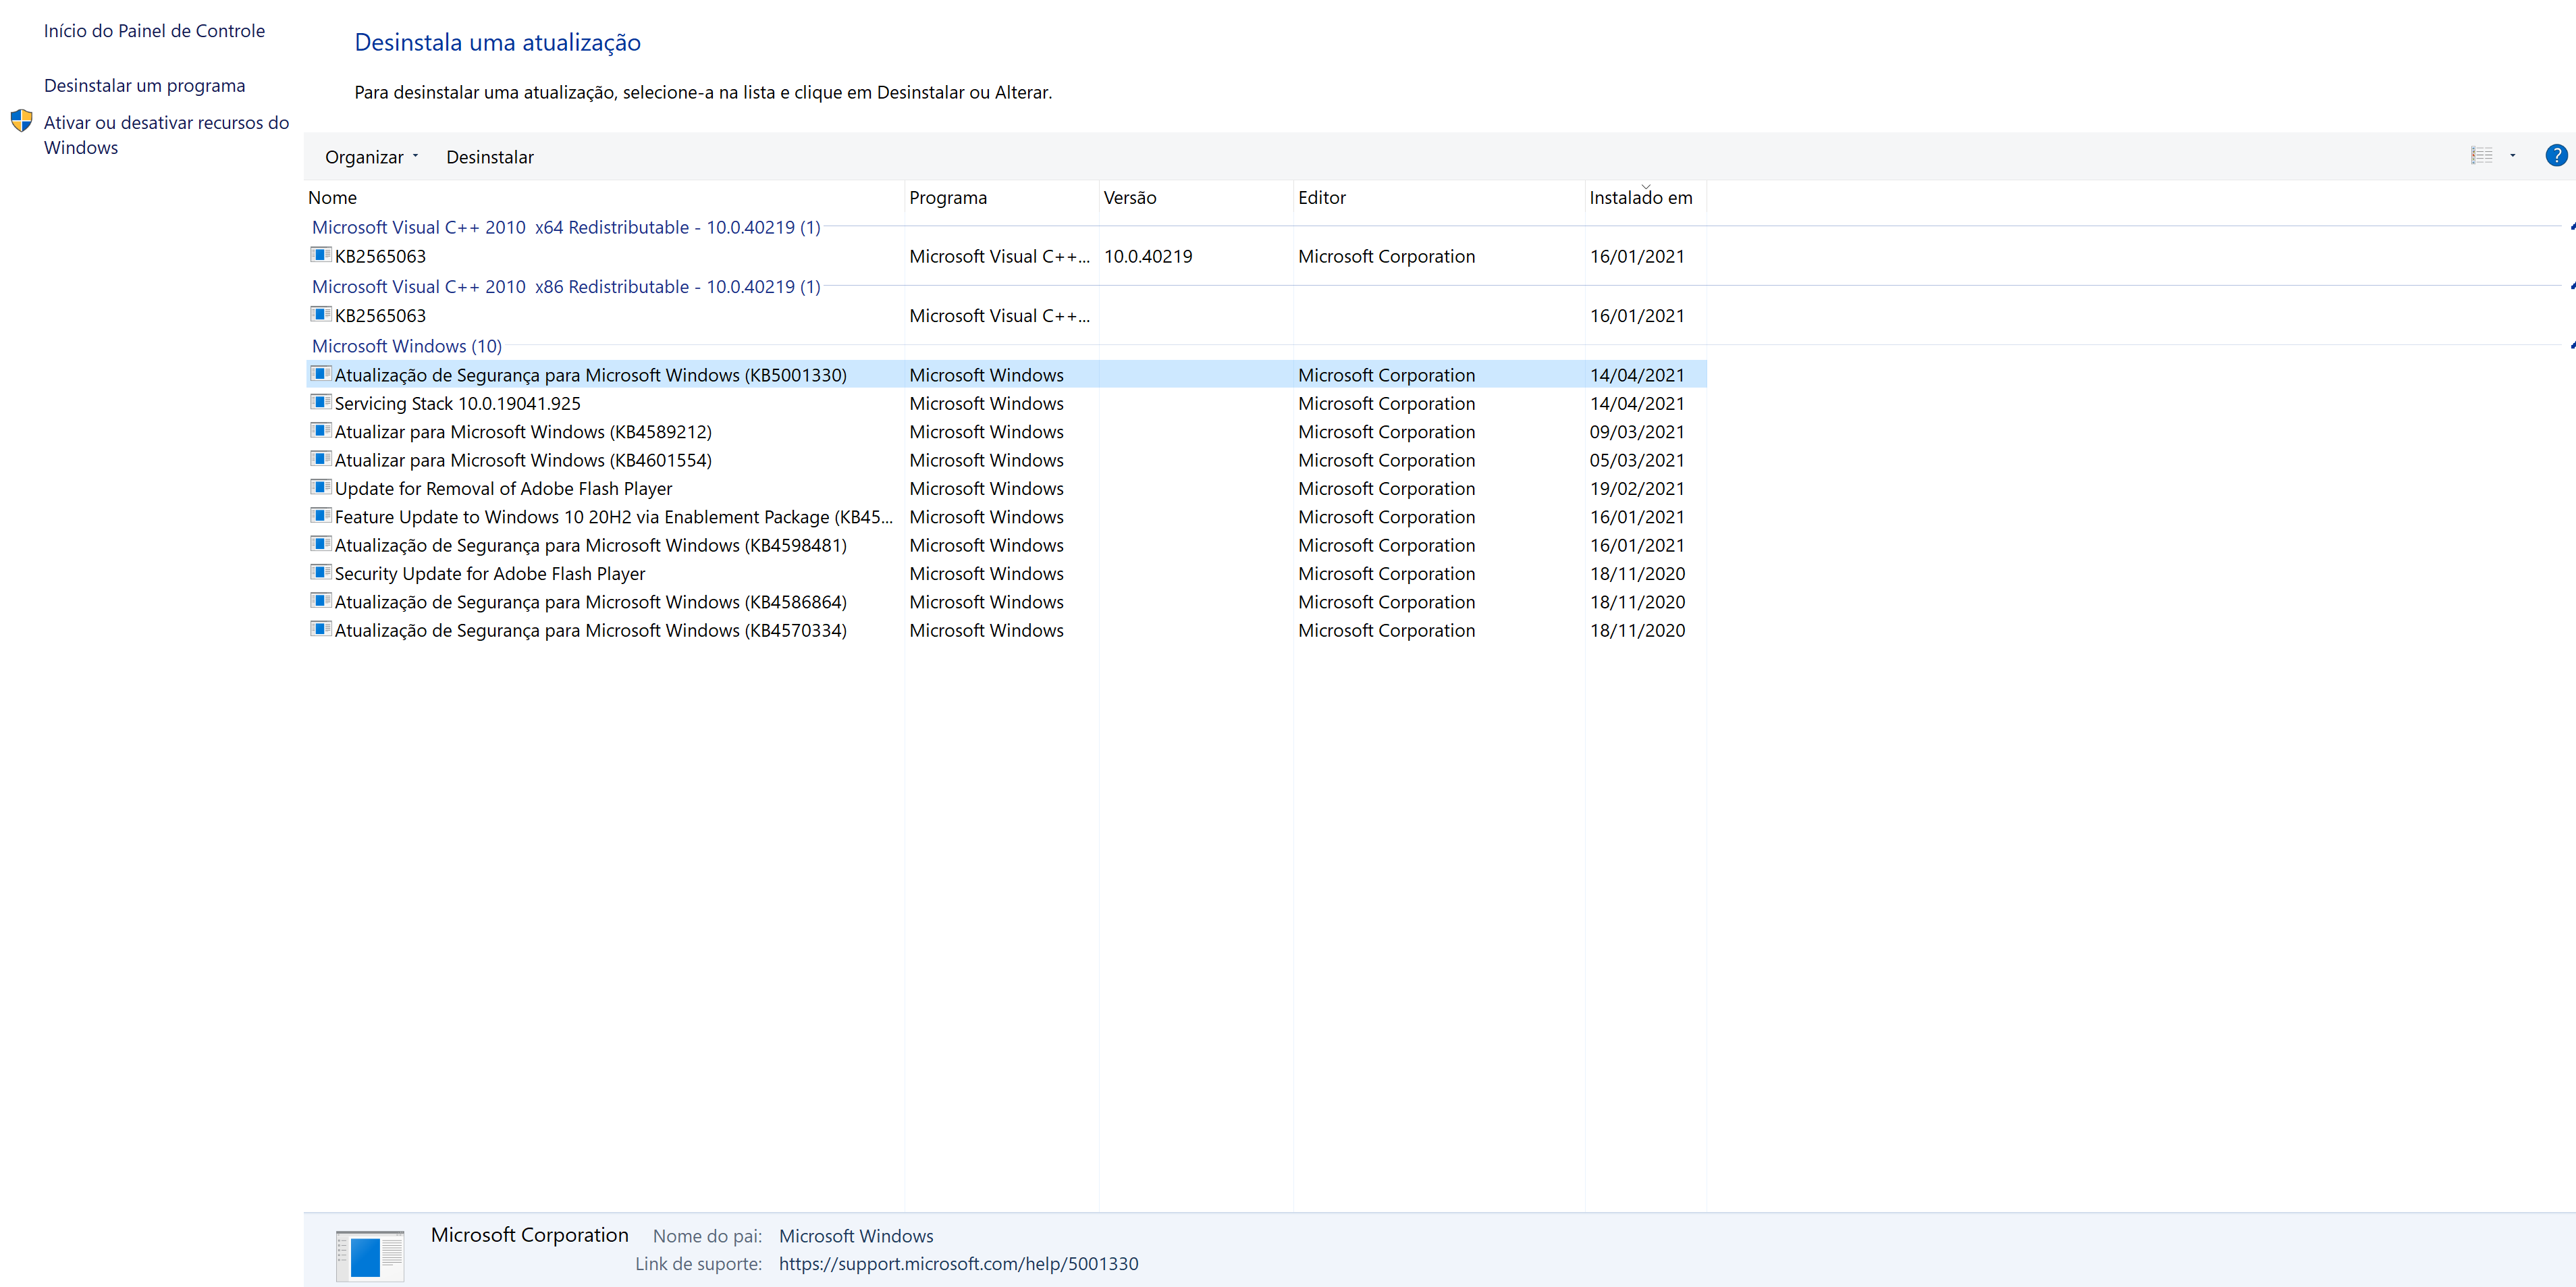This screenshot has width=2576, height=1287.
Task: Click icon of the KB4598481 security update
Action: [x=320, y=544]
